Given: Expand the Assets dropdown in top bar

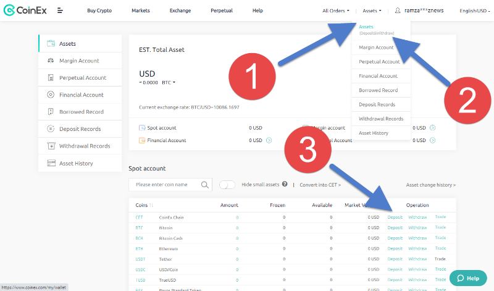Looking at the screenshot, I should [372, 11].
